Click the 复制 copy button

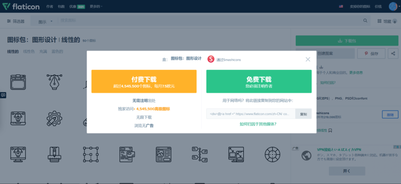303,114
